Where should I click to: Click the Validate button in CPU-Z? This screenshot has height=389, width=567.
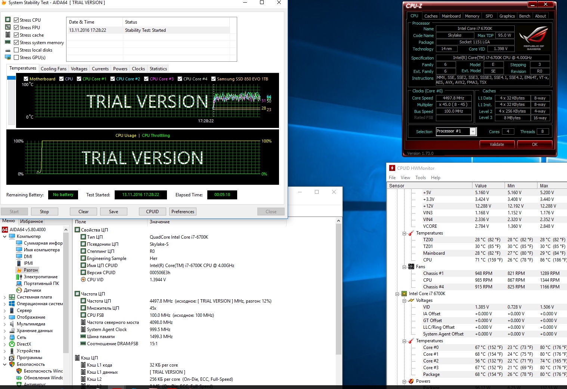pos(497,144)
